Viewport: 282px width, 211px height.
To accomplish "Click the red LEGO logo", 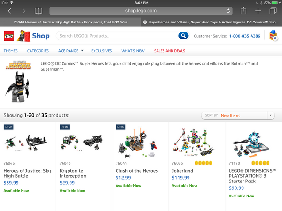I will [x=9, y=36].
